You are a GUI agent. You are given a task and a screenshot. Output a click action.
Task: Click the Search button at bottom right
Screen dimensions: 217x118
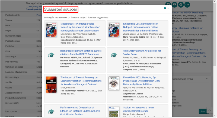(203, 111)
